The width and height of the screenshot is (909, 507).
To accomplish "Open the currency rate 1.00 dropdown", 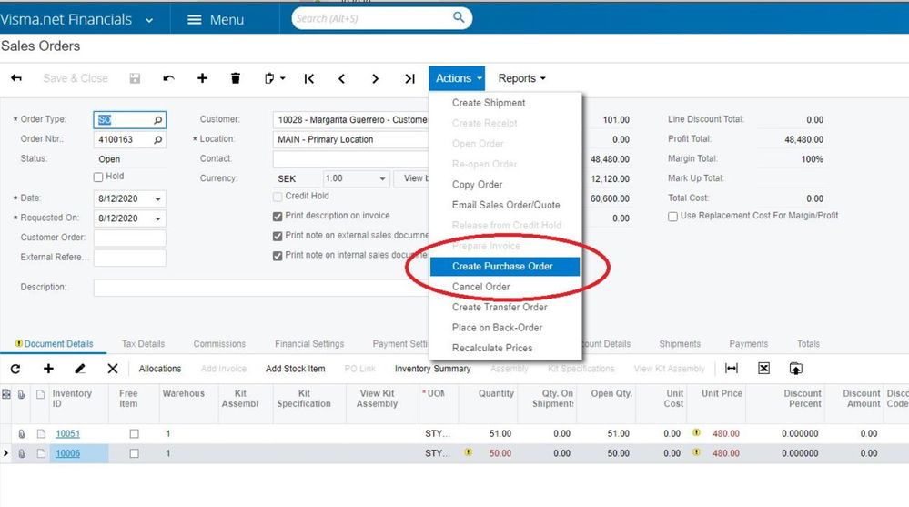I will pos(382,178).
